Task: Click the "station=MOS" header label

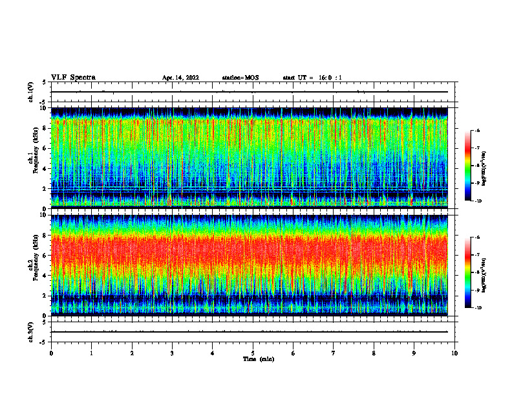Action: 240,78
